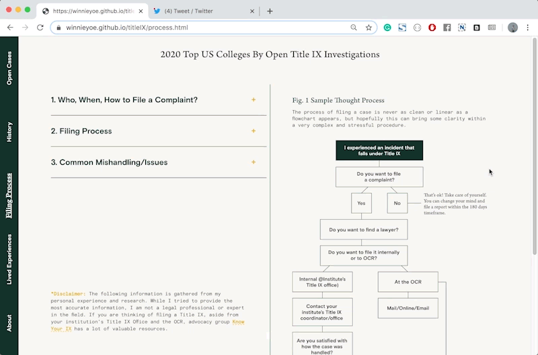
Task: Reload the current page
Action: (x=40, y=28)
